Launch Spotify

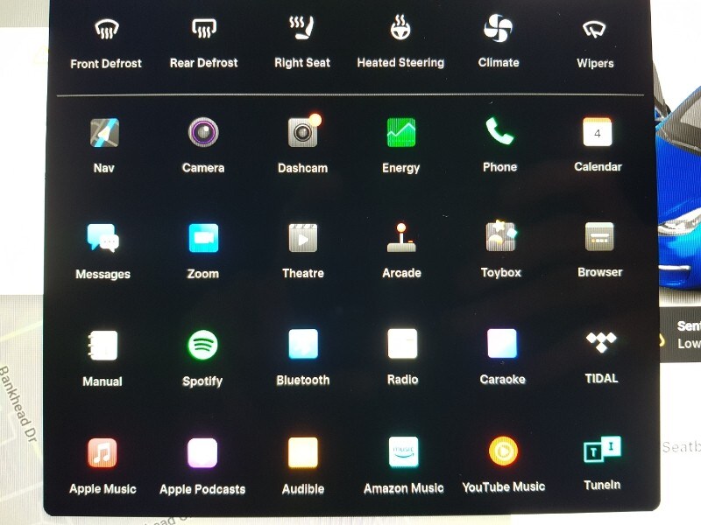(202, 346)
